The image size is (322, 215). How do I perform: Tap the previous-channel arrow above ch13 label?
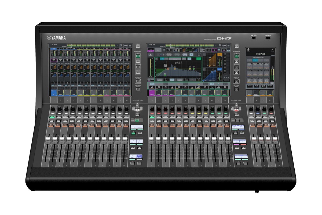148,49
